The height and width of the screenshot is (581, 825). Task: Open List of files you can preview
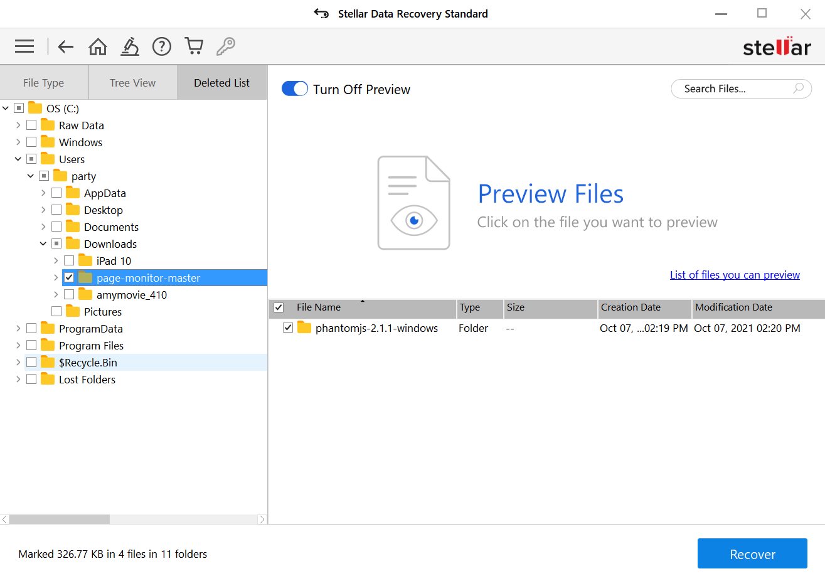click(x=735, y=275)
